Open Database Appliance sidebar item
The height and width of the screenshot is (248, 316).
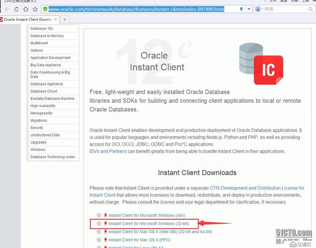53,84
